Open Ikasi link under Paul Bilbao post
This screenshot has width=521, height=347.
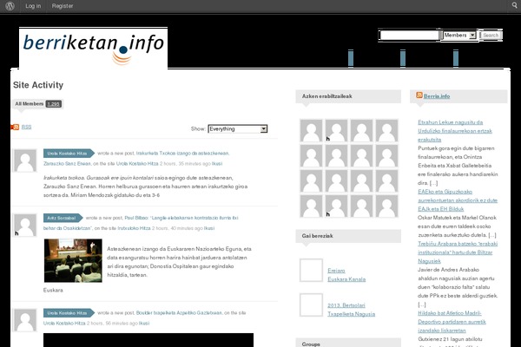pos(209,228)
